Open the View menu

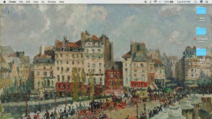point(36,2)
